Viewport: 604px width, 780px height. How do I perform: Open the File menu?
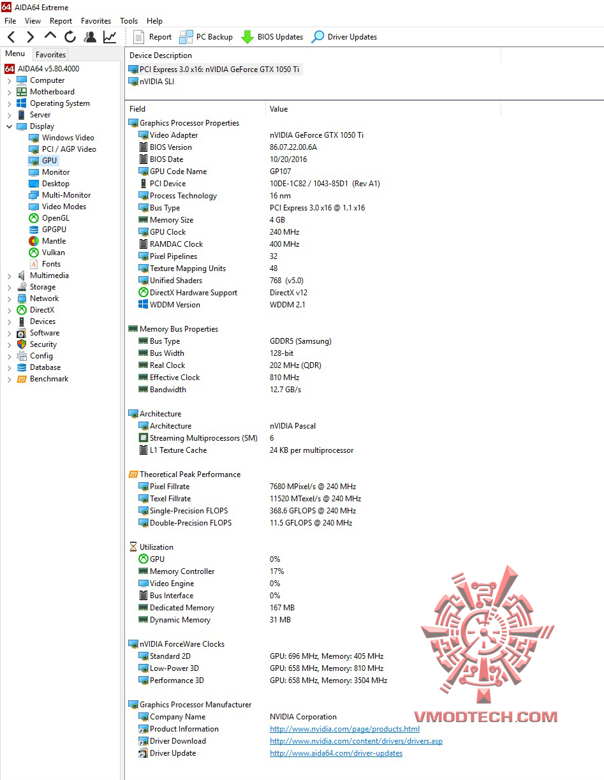click(10, 21)
